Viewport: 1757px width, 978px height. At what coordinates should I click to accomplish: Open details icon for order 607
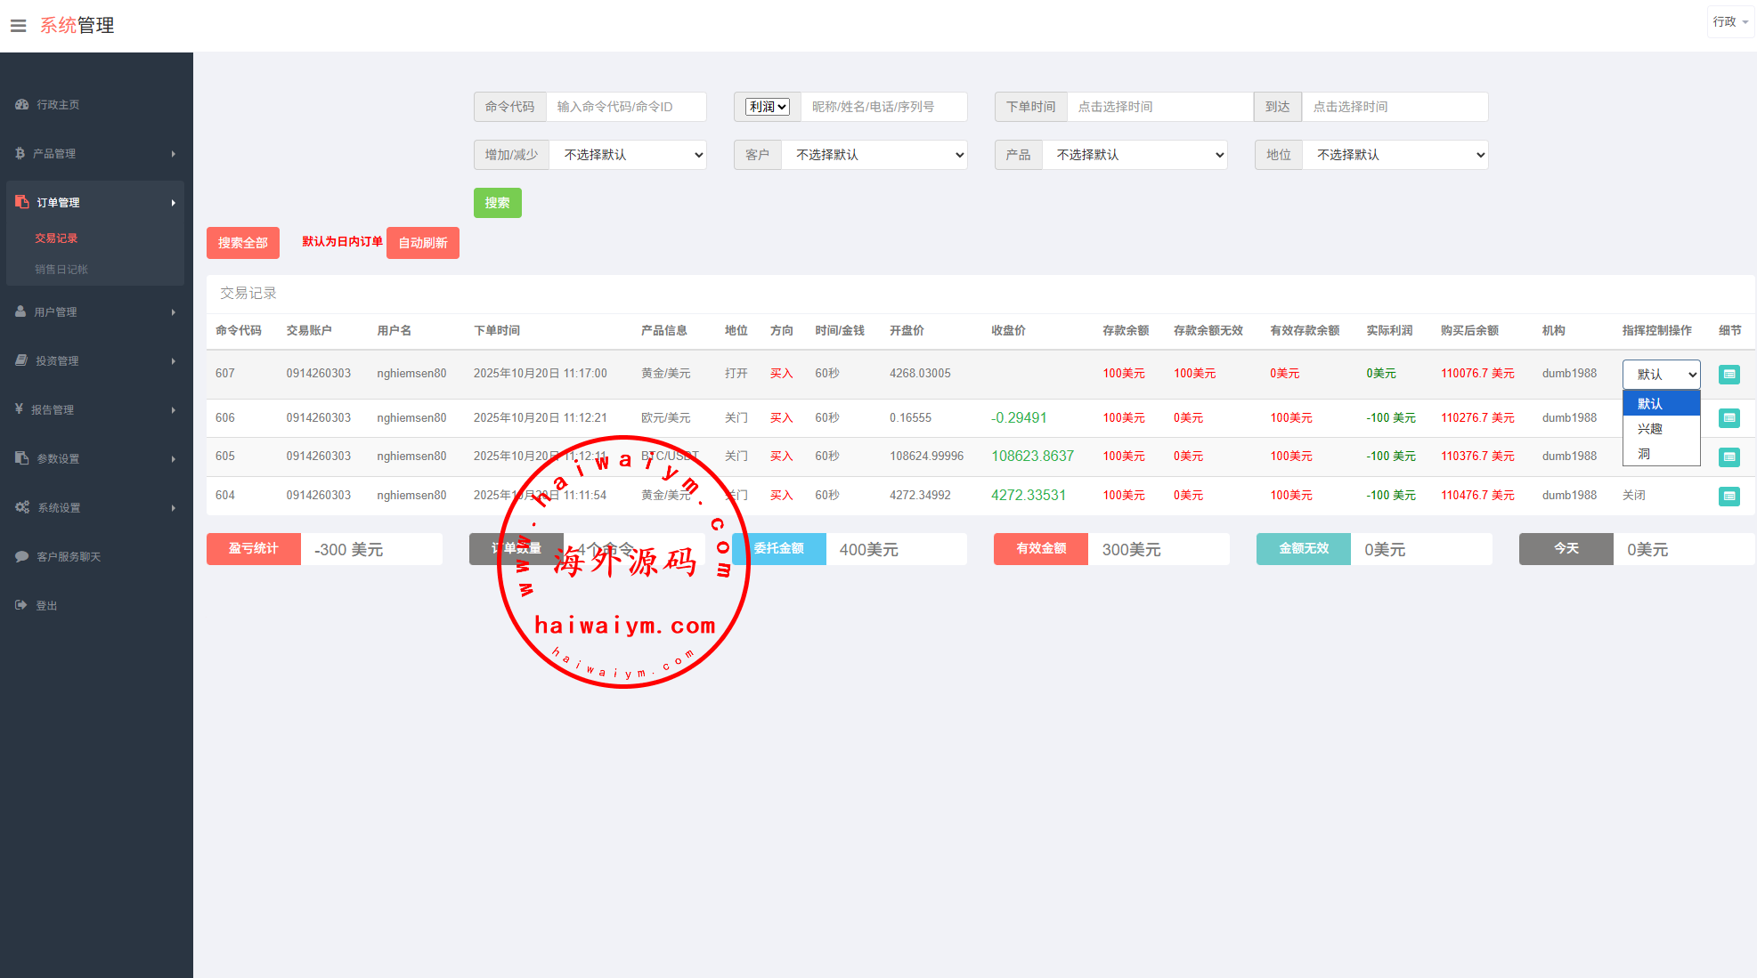[1729, 375]
